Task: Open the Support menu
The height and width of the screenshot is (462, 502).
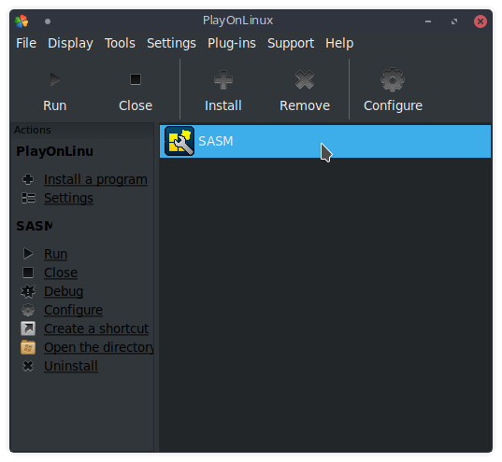Action: click(291, 43)
